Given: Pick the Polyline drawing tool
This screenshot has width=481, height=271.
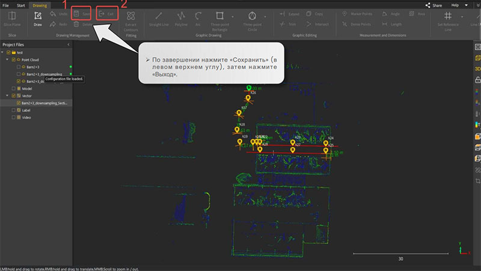Looking at the screenshot, I should click(181, 19).
